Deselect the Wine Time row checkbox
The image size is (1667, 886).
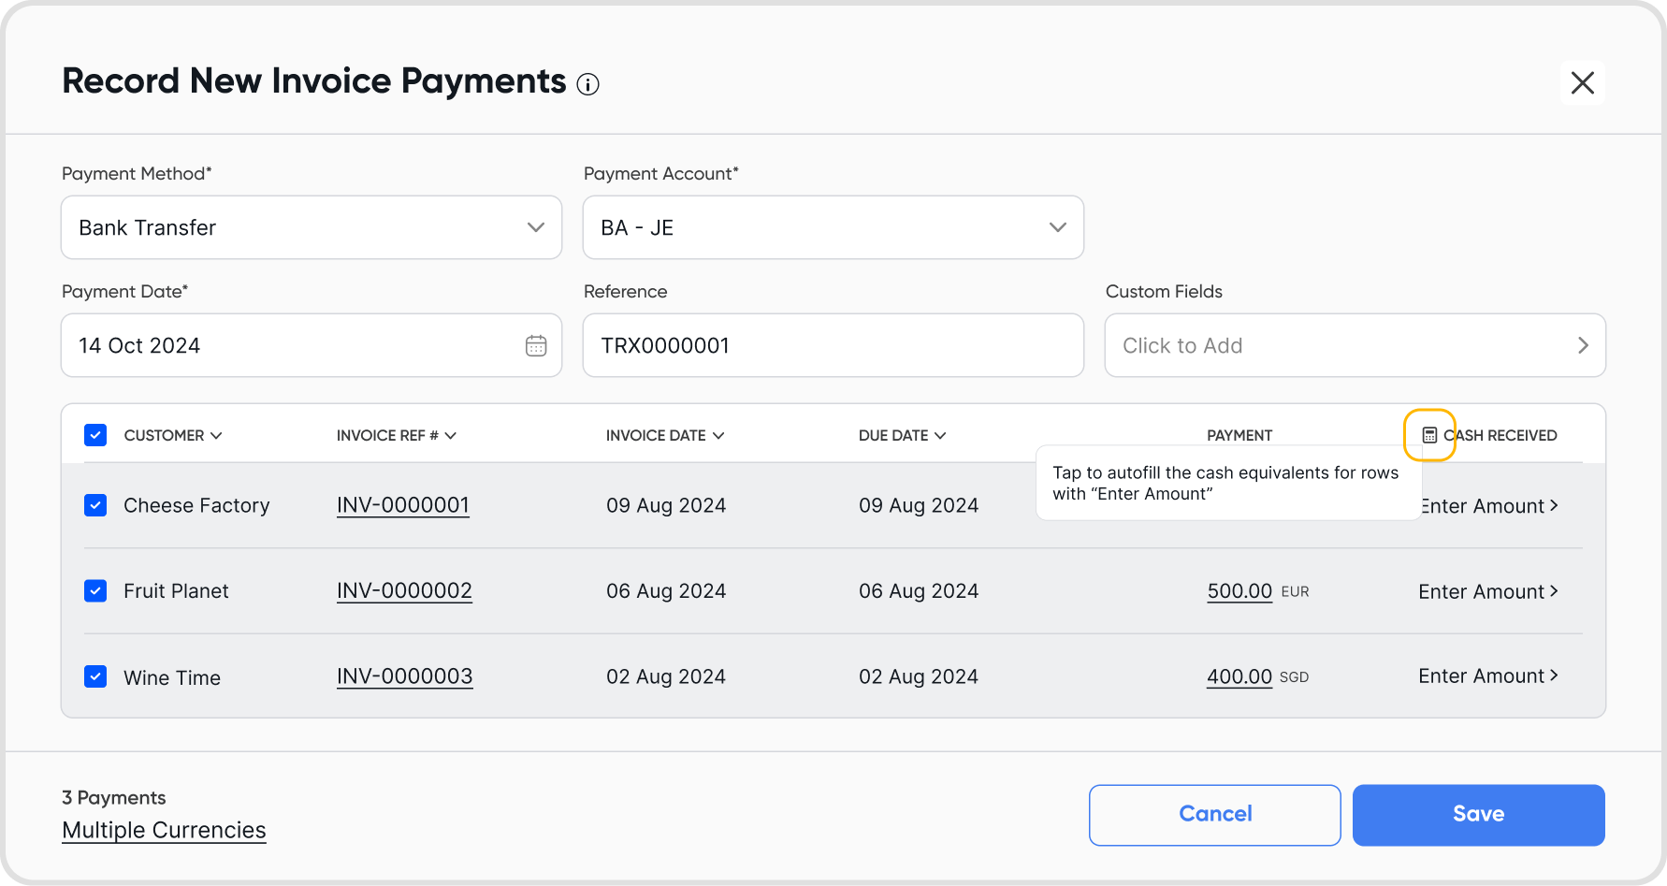coord(95,676)
